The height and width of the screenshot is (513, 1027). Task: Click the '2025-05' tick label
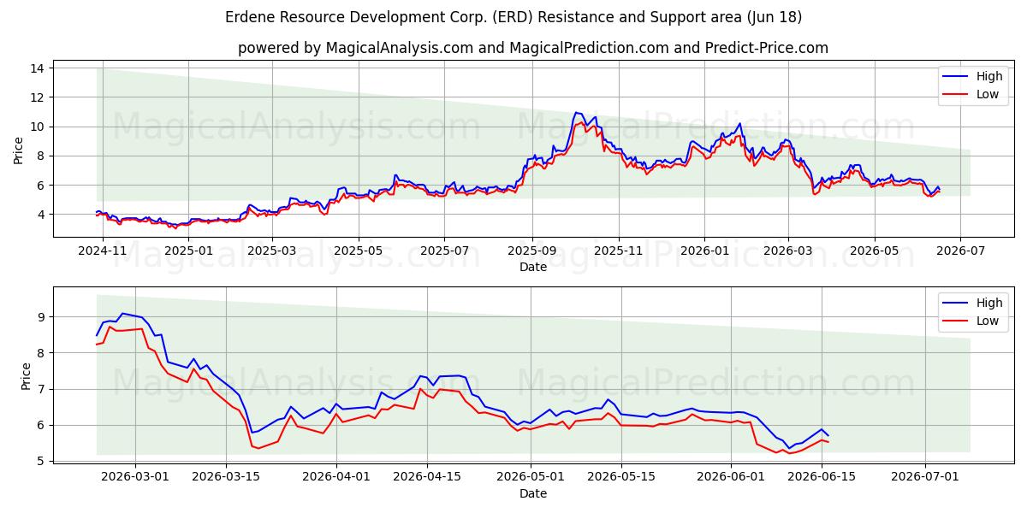click(358, 251)
